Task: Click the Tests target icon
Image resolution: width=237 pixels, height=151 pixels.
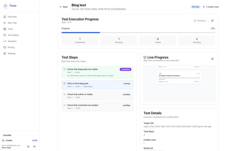Action: pos(5,29)
